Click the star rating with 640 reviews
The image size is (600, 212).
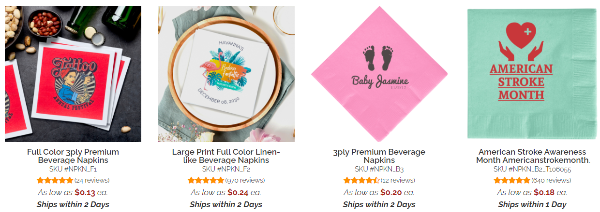pos(512,180)
